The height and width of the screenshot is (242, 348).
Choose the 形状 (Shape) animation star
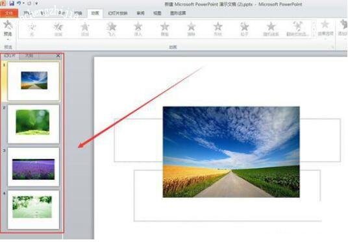pos(217,29)
